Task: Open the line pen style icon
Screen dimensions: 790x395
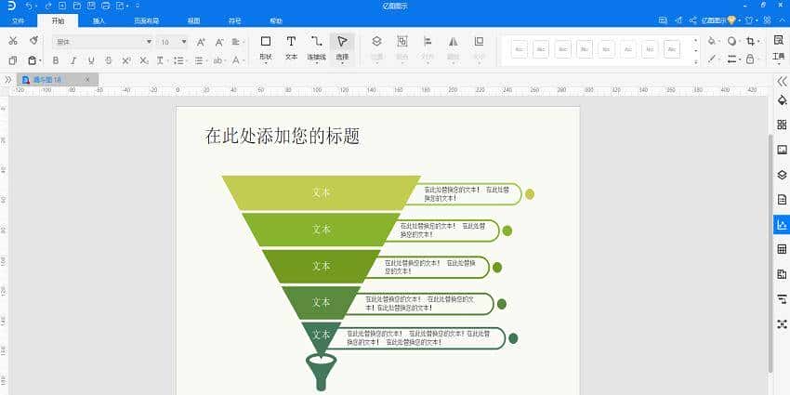Action: pos(712,59)
